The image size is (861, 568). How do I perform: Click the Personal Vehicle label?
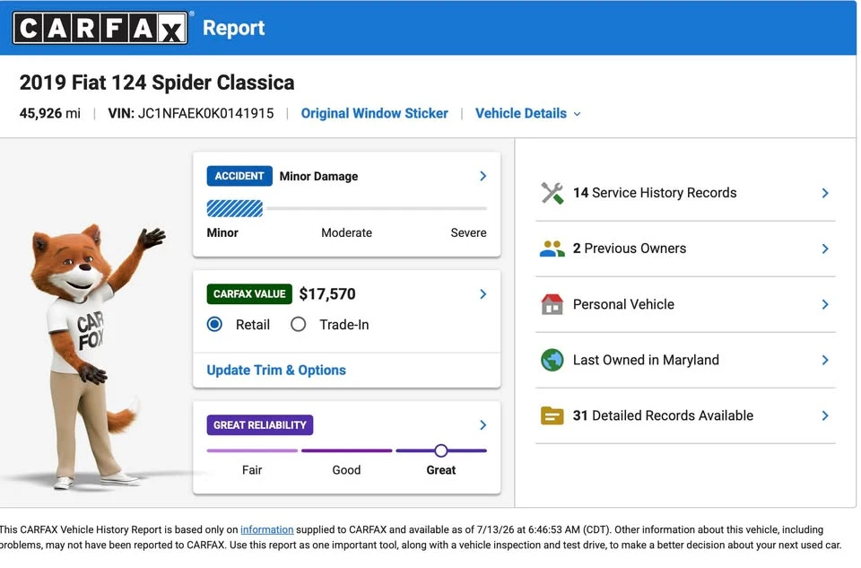click(x=623, y=304)
